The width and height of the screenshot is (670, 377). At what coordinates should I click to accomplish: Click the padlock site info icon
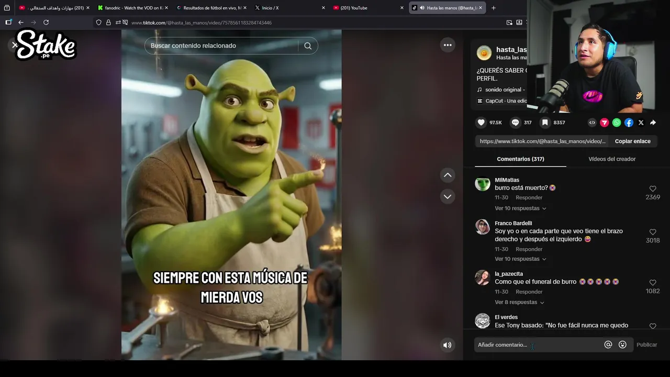[108, 23]
